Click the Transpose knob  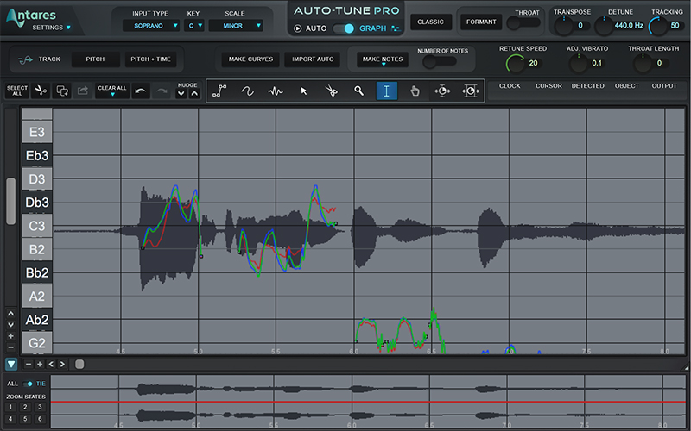pyautogui.click(x=563, y=26)
